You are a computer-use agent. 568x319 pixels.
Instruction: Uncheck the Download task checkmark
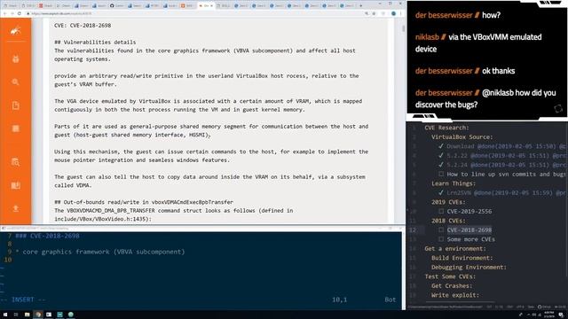441,146
